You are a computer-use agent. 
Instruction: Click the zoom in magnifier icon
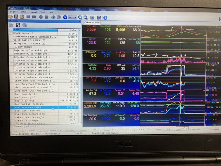click(80, 17)
